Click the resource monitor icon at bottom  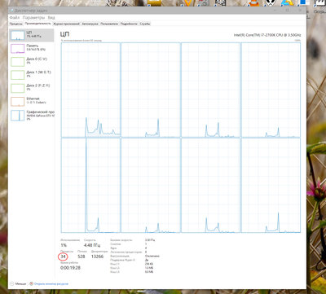[x=31, y=283]
